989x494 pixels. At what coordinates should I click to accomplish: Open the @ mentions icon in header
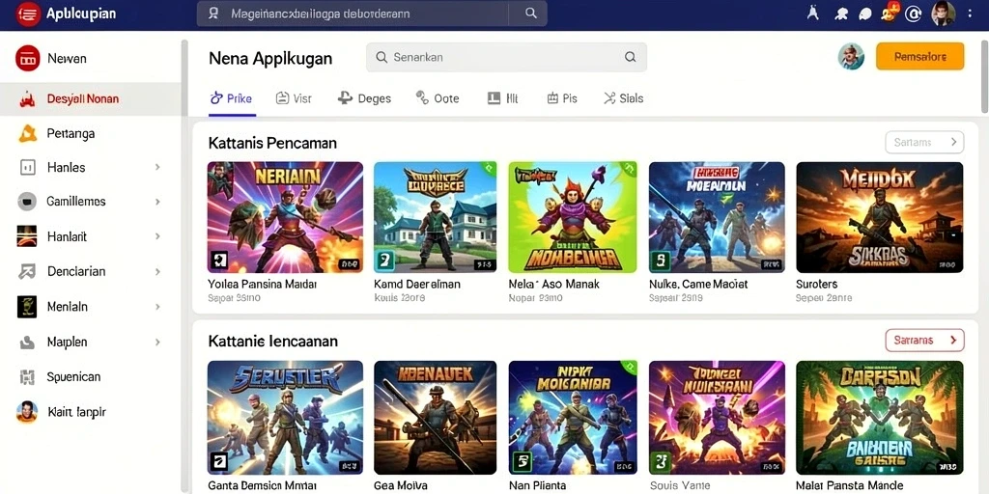click(x=913, y=14)
